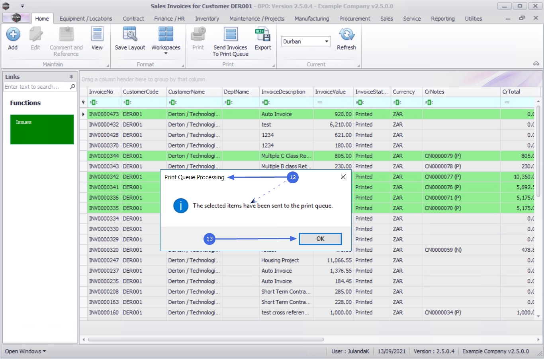Click the search magnifier in Links panel
Viewport: 544px width, 359px height.
pos(72,87)
